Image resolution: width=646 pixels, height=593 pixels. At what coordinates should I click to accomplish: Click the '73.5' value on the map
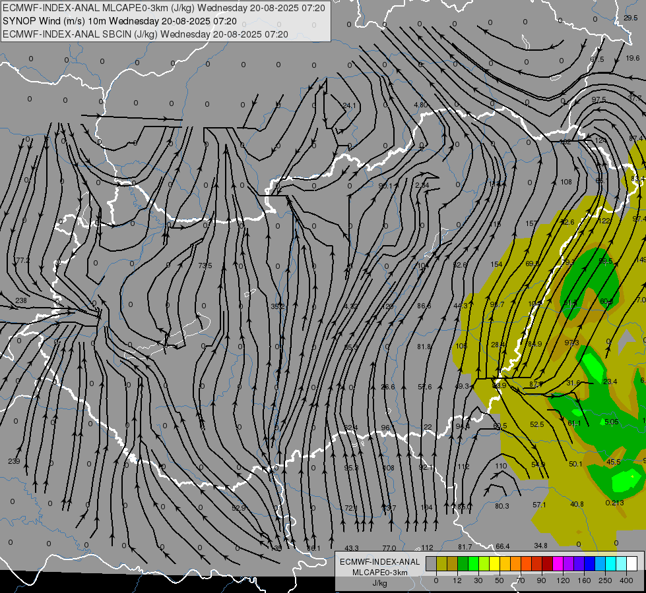(205, 266)
